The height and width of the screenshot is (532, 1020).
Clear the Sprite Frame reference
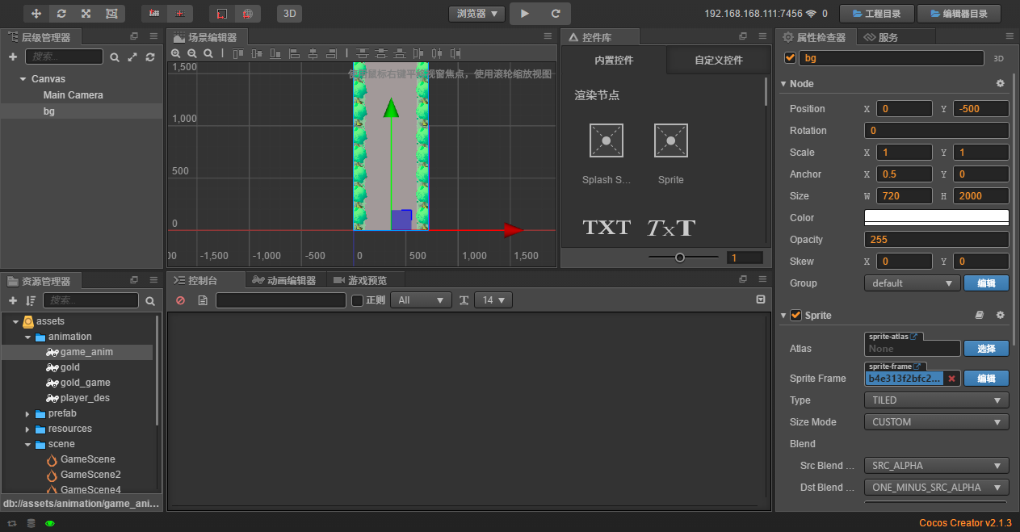(x=951, y=379)
